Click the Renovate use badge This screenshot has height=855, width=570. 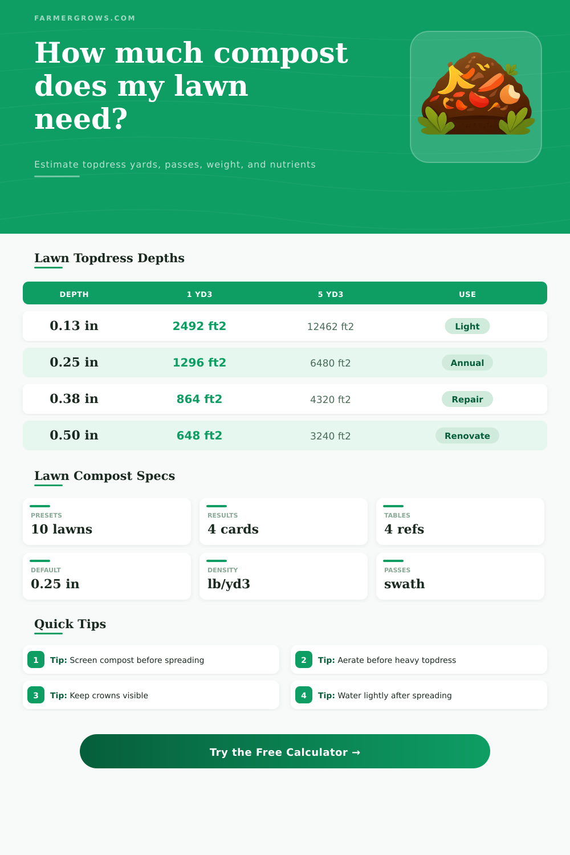click(467, 435)
